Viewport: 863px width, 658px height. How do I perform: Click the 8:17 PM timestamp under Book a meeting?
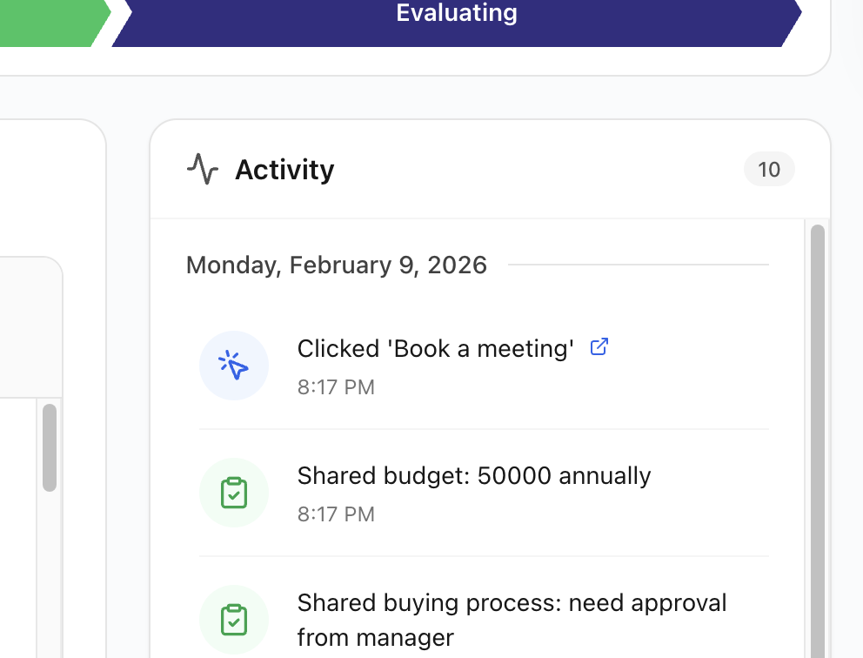pyautogui.click(x=336, y=387)
